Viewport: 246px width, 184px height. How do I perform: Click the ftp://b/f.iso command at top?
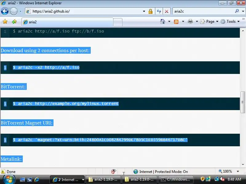point(58,31)
